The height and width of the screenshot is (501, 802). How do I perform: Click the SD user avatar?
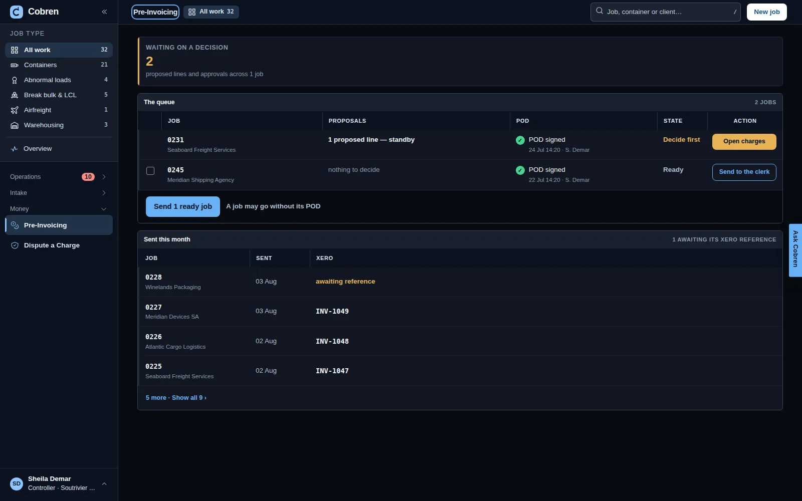pyautogui.click(x=17, y=484)
